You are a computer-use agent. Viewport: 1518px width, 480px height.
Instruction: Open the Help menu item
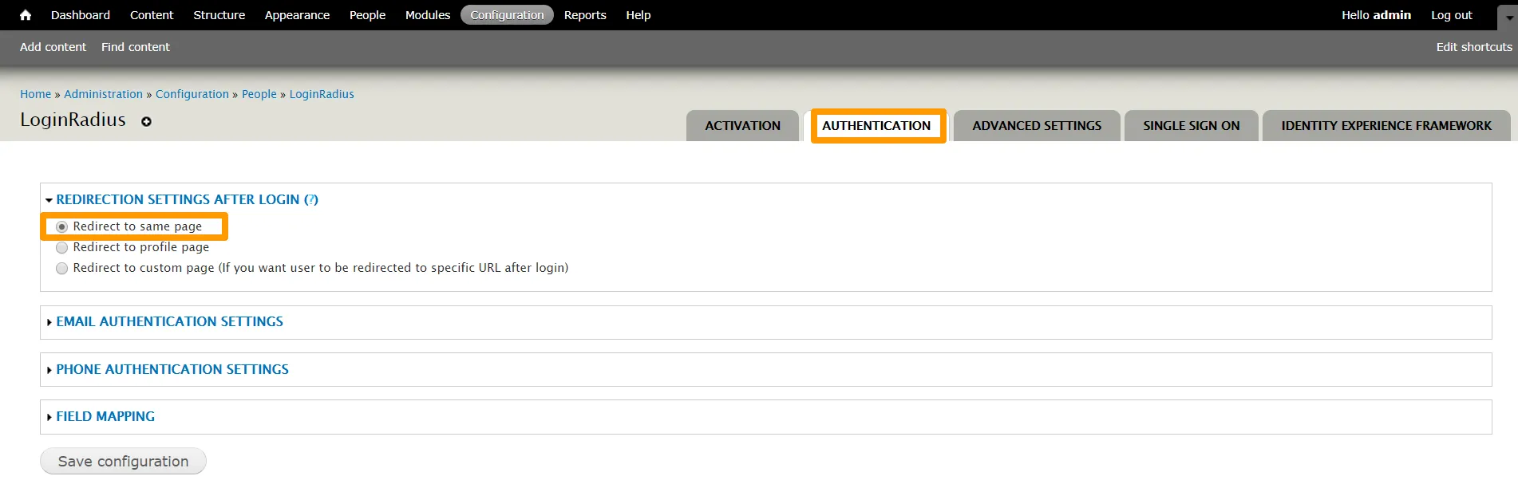tap(638, 15)
